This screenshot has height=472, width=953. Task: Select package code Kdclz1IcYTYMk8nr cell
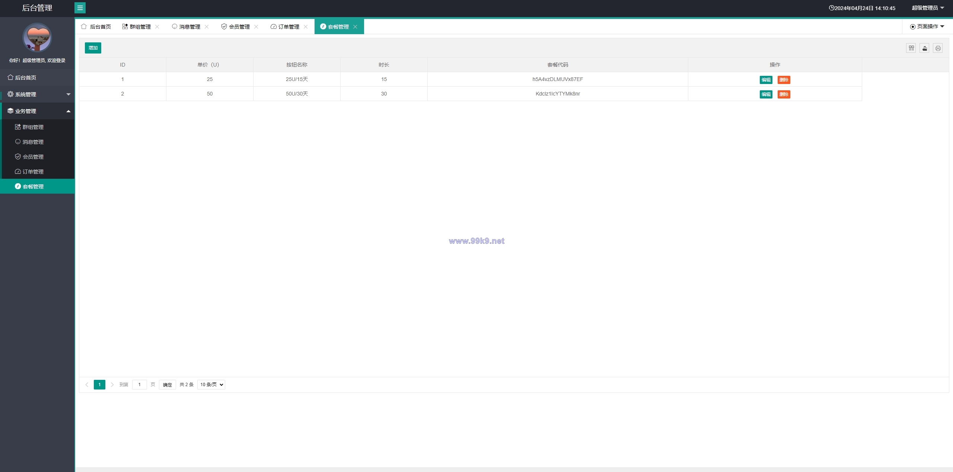pyautogui.click(x=558, y=94)
